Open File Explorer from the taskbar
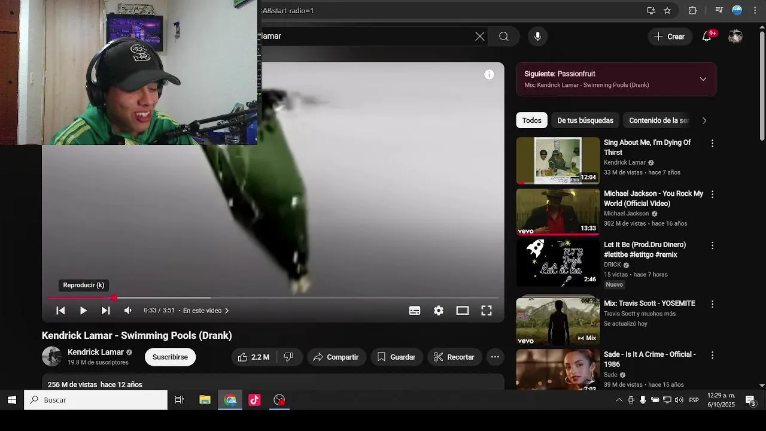The height and width of the screenshot is (431, 766). tap(205, 400)
